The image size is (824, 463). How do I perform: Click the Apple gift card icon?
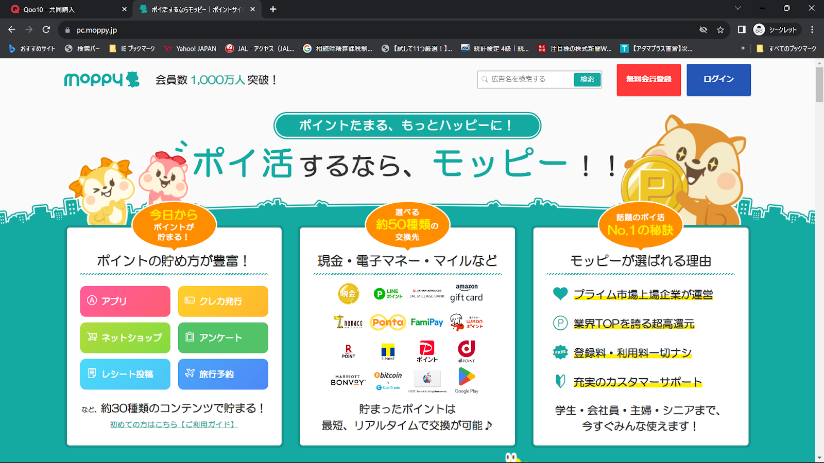(x=427, y=381)
